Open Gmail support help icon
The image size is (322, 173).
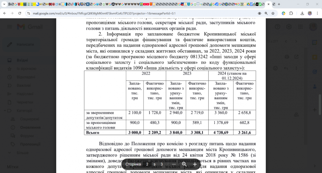[x=277, y=27]
